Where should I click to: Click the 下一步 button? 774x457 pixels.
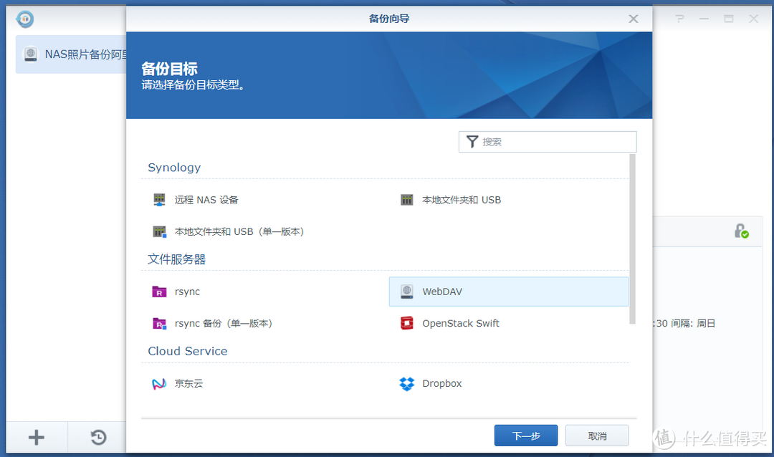click(x=526, y=436)
